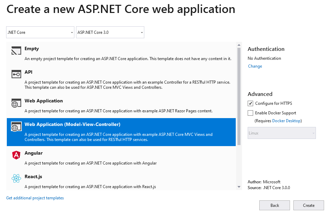
Task: Click the React.js template description text
Action: [90, 186]
